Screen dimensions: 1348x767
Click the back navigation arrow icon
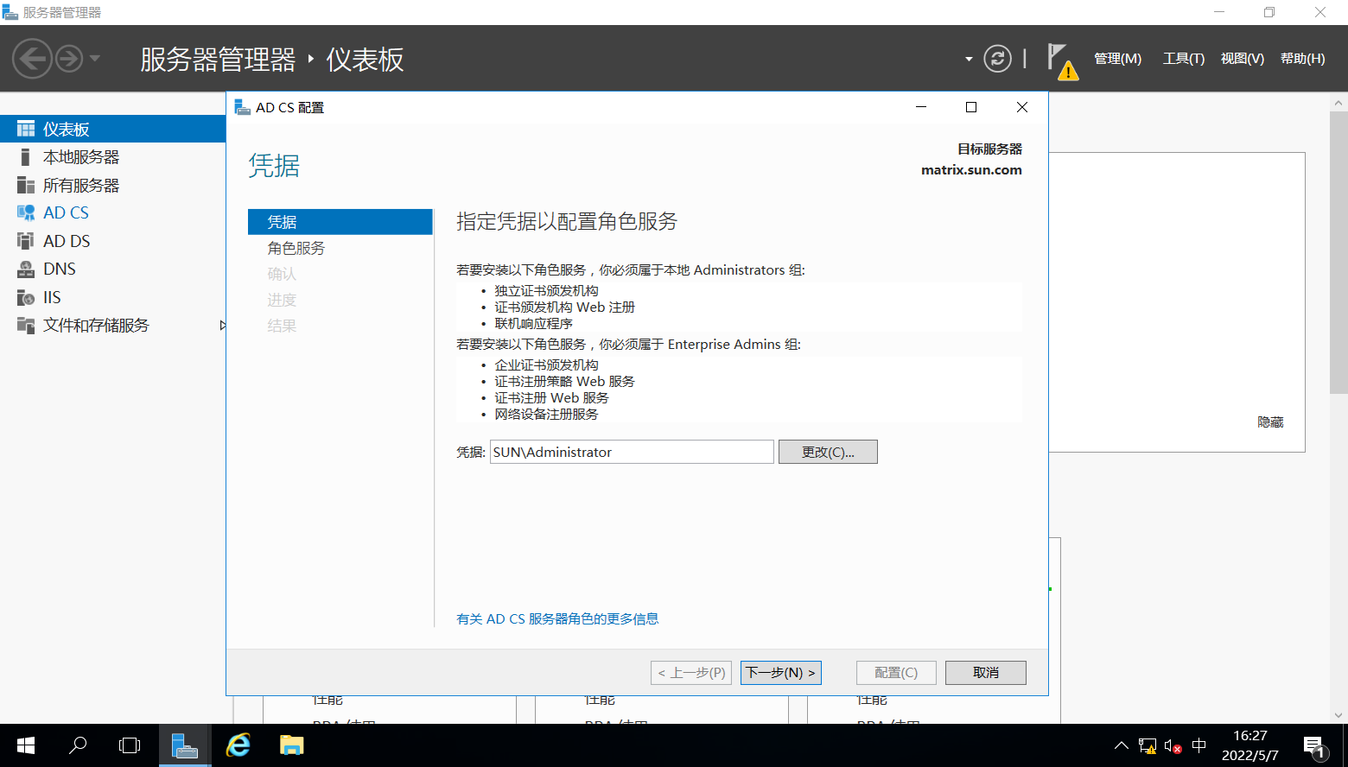pos(32,59)
